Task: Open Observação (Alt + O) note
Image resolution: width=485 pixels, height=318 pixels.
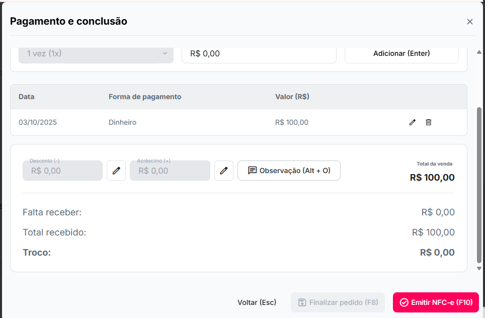Action: [289, 171]
